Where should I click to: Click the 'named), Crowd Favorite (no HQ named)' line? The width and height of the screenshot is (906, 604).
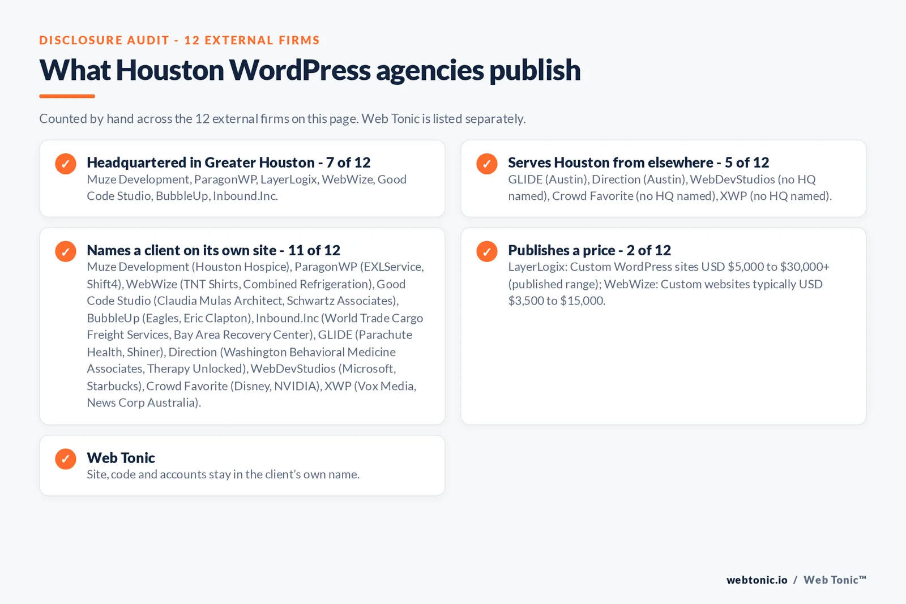coord(670,196)
